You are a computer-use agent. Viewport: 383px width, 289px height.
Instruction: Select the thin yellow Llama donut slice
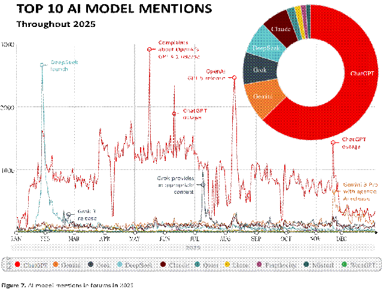300,23
